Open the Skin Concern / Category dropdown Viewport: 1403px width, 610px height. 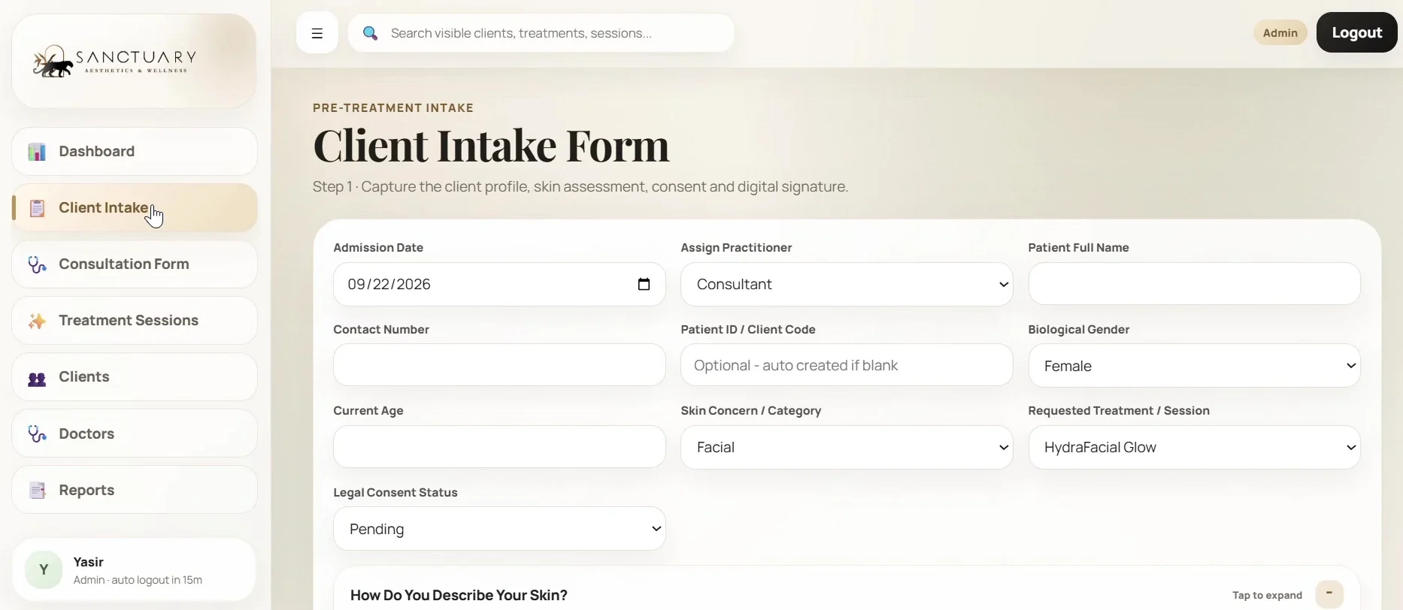point(847,447)
